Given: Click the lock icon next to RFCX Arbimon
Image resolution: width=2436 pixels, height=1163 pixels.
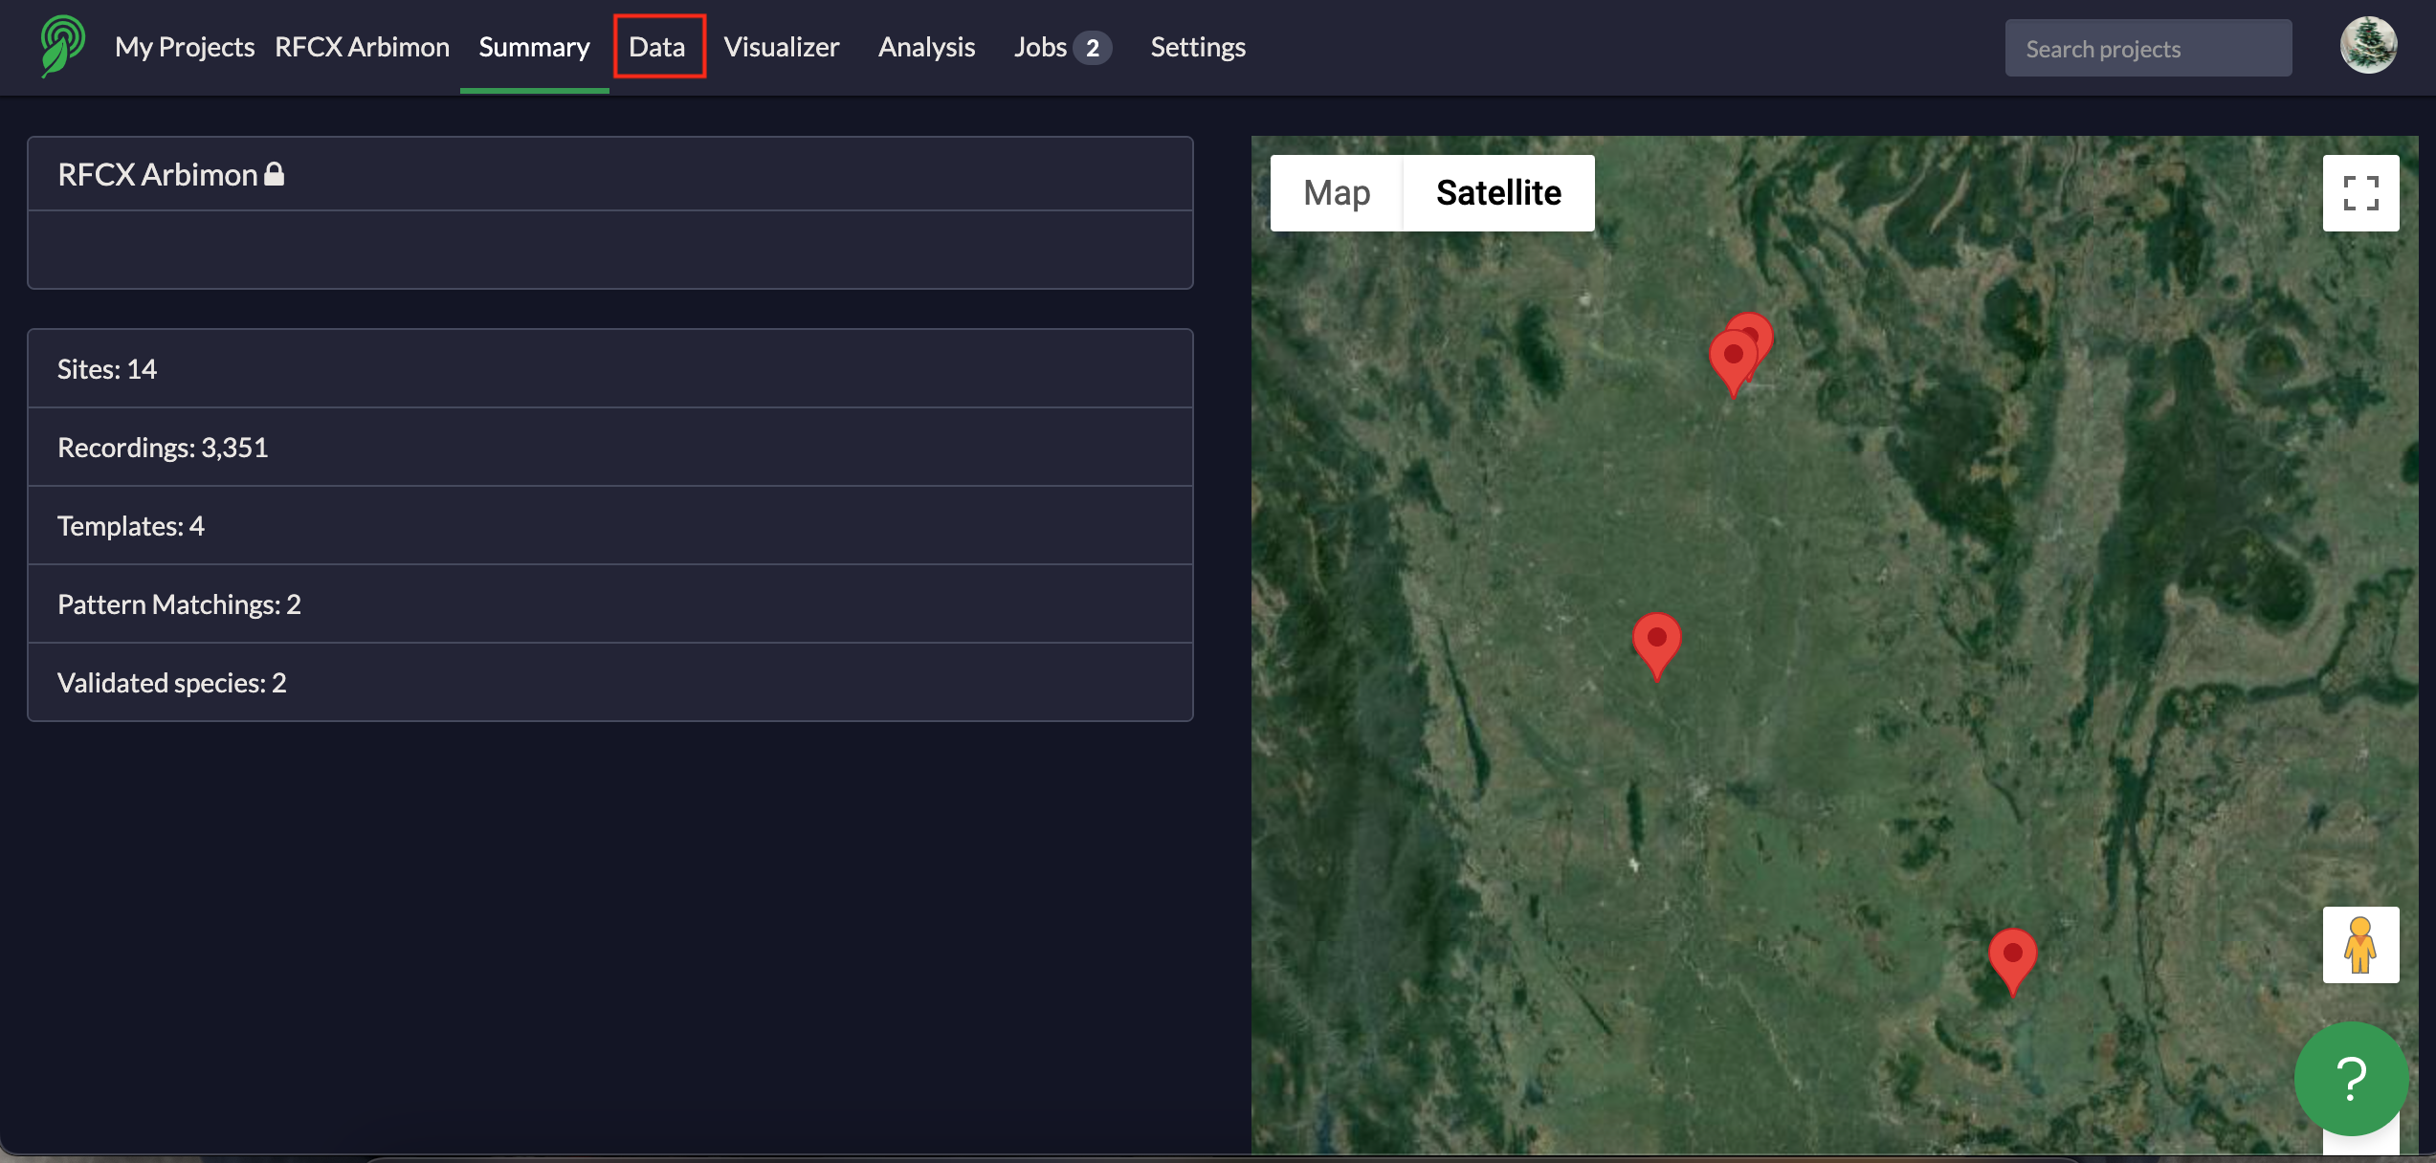Looking at the screenshot, I should point(275,174).
